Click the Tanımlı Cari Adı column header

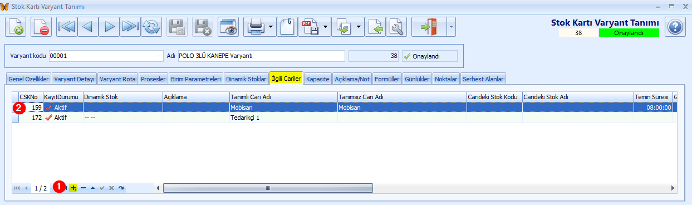click(x=283, y=97)
